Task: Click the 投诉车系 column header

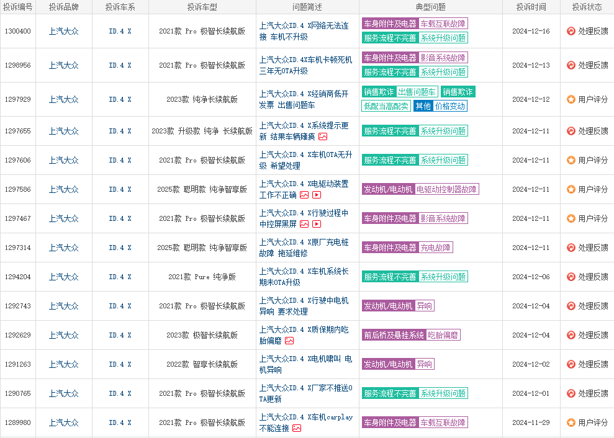Action: (120, 7)
